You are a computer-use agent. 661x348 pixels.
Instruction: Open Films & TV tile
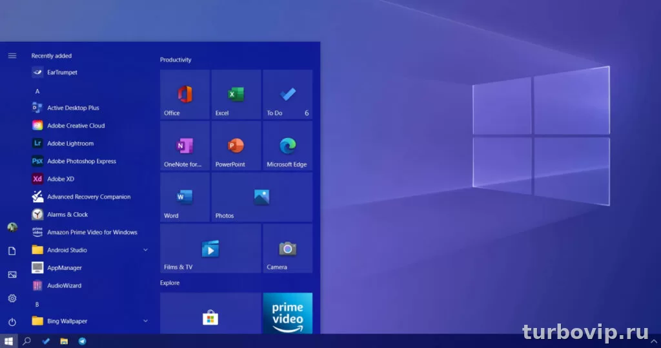click(210, 248)
